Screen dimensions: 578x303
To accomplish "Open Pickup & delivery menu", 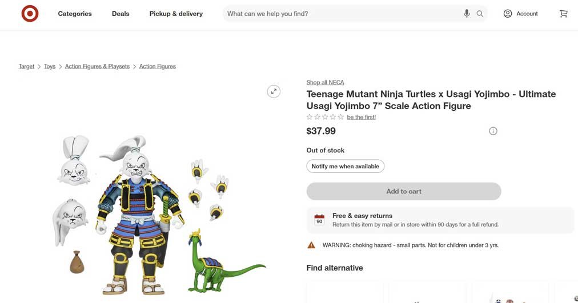I will pyautogui.click(x=176, y=14).
